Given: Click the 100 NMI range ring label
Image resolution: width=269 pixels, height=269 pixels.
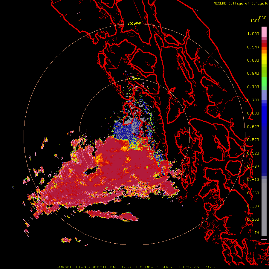Looking at the screenshot, I should tap(134, 24).
